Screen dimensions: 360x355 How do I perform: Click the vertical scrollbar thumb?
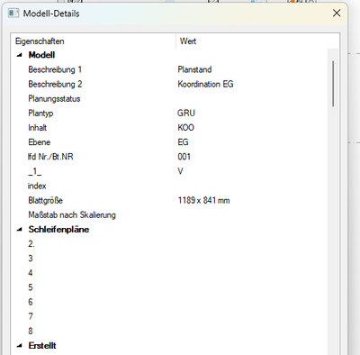333,84
